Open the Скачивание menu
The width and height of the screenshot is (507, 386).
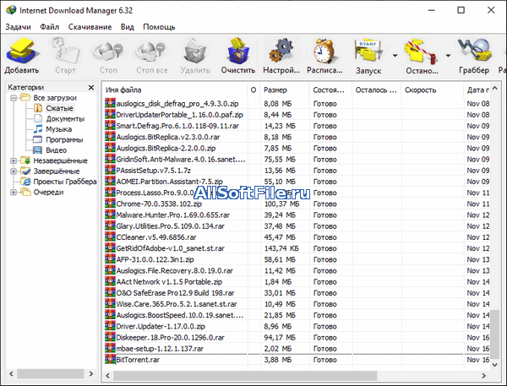pos(90,27)
